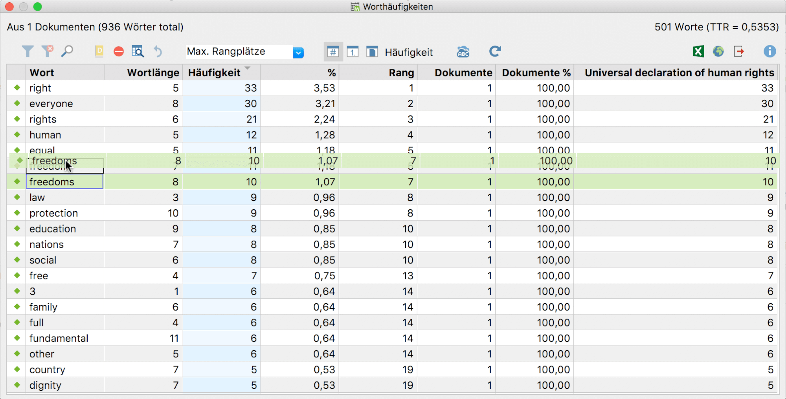Select the word 'right' cell
786x399 pixels.
pyautogui.click(x=65, y=88)
